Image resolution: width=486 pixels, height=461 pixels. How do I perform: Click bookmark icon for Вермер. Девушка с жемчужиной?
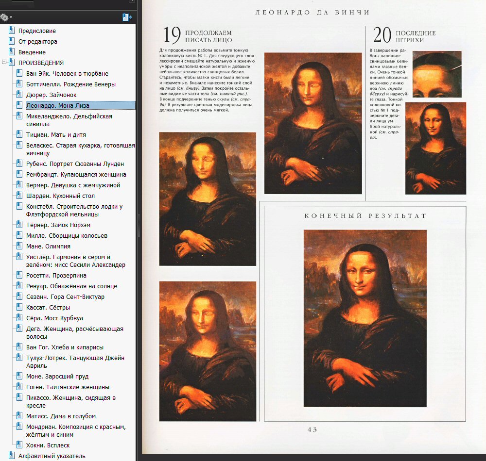pos(19,185)
